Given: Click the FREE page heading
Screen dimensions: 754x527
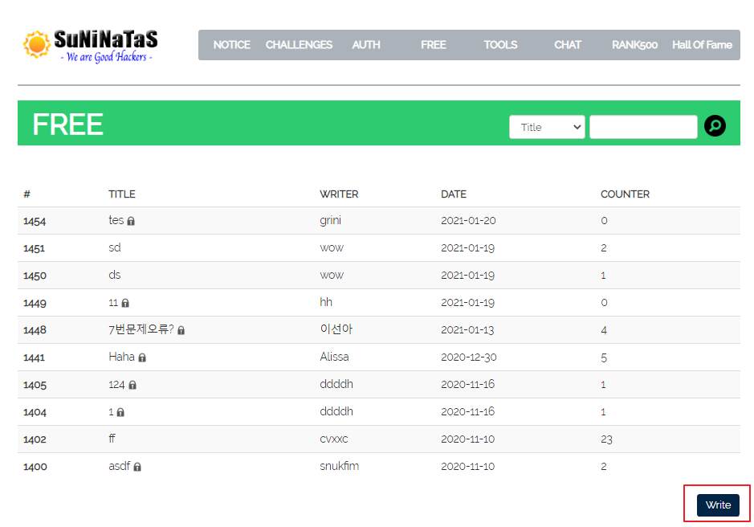Looking at the screenshot, I should point(67,125).
